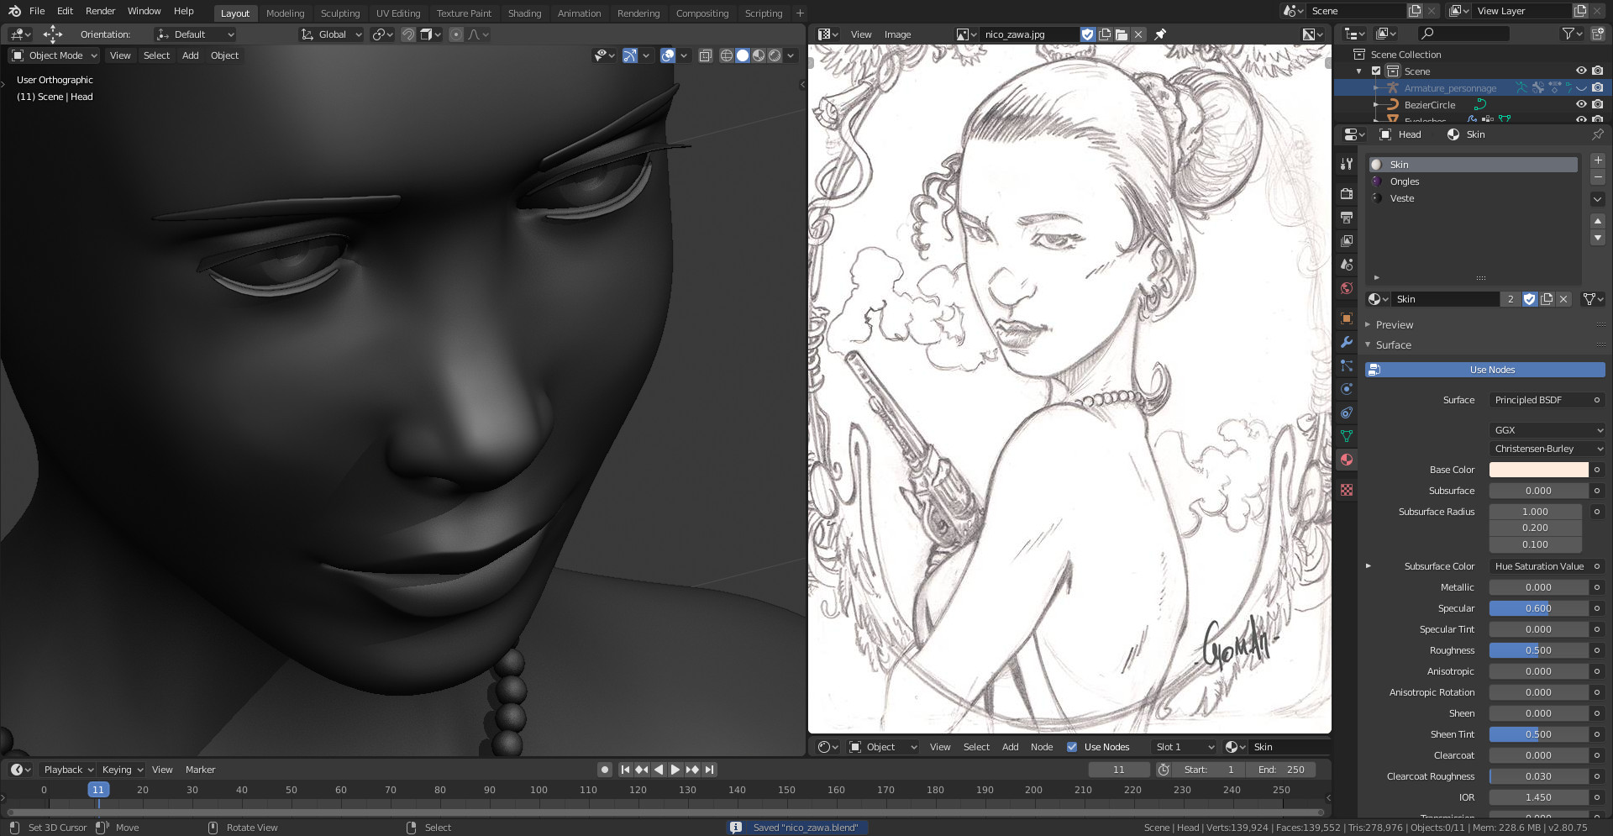Open the View Layer properties tab

point(1347,241)
